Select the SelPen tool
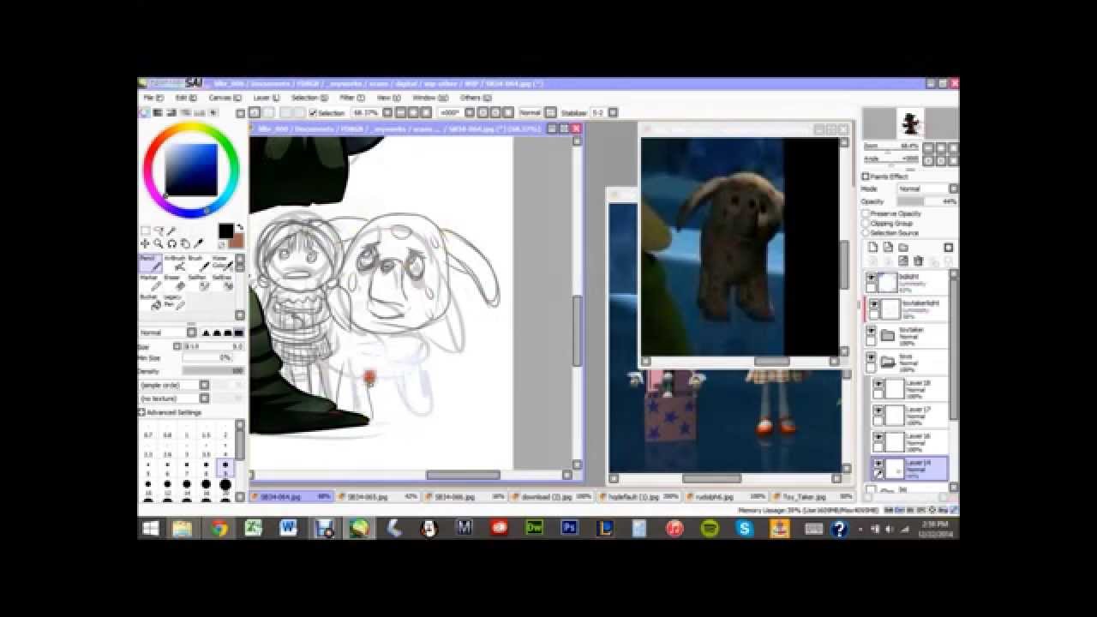1097x617 pixels. 199,284
